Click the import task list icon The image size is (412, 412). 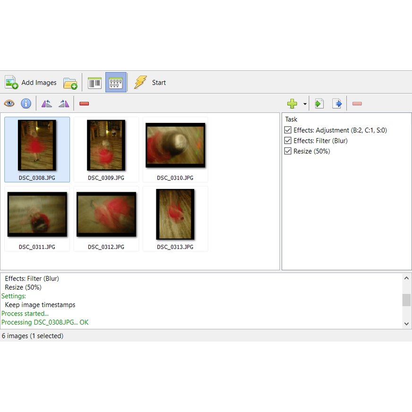(x=319, y=103)
